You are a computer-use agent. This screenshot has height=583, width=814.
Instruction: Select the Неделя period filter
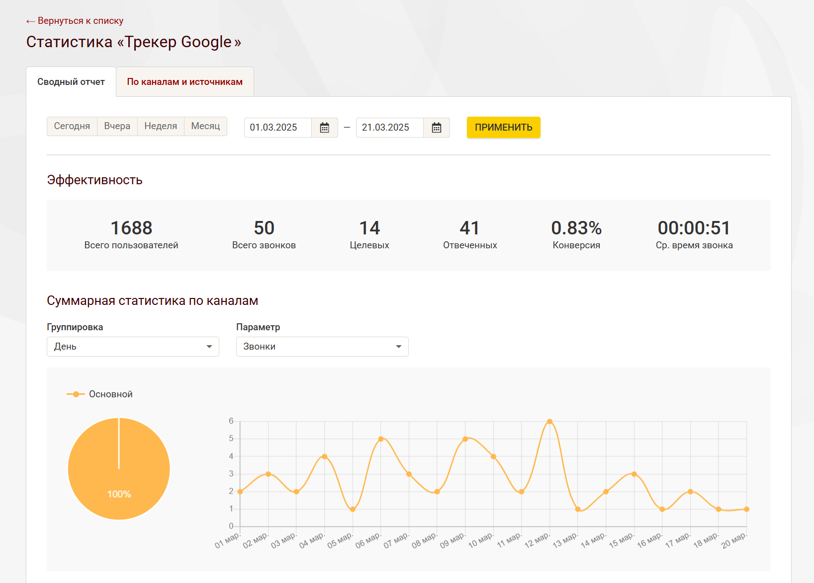point(161,126)
